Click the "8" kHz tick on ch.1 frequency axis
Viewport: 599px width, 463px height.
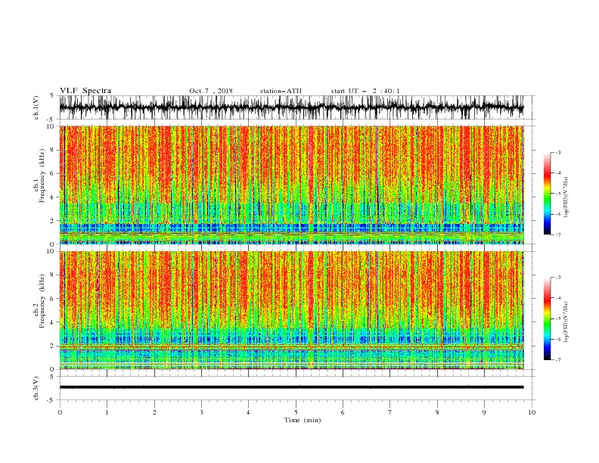coord(52,150)
